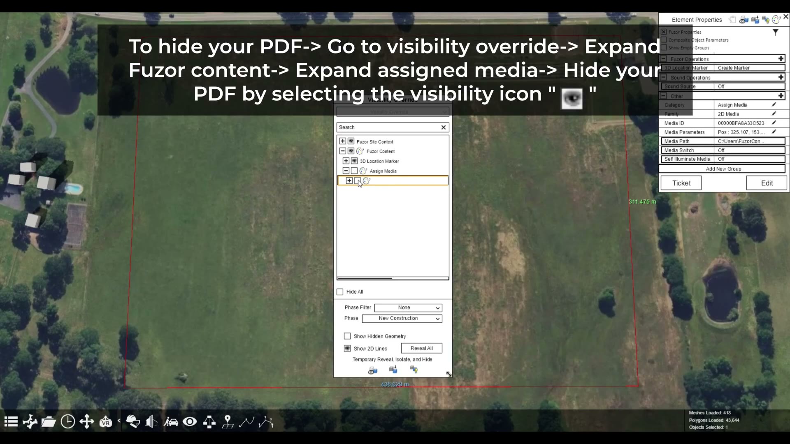Collapse the Sound Operations group
The width and height of the screenshot is (790, 444).
(663, 77)
